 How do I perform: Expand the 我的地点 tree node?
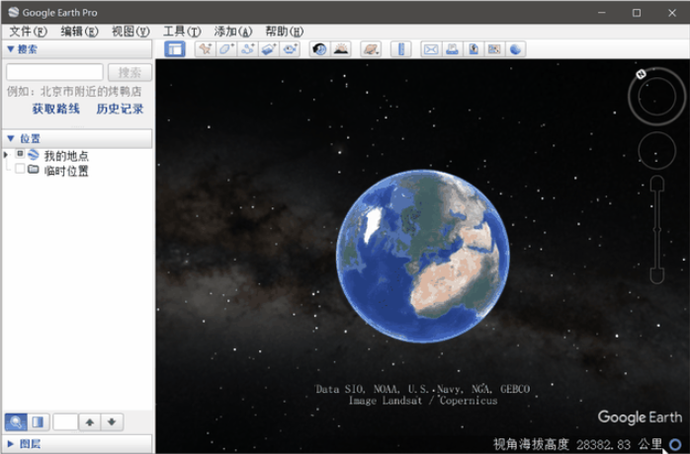point(6,155)
